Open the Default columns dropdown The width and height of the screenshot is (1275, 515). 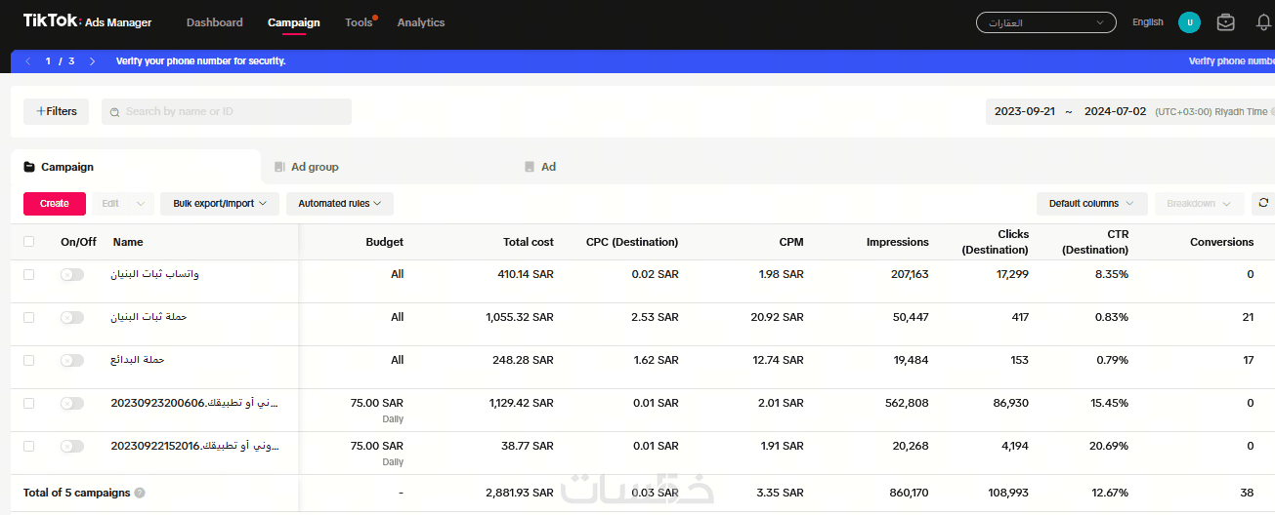pos(1090,204)
